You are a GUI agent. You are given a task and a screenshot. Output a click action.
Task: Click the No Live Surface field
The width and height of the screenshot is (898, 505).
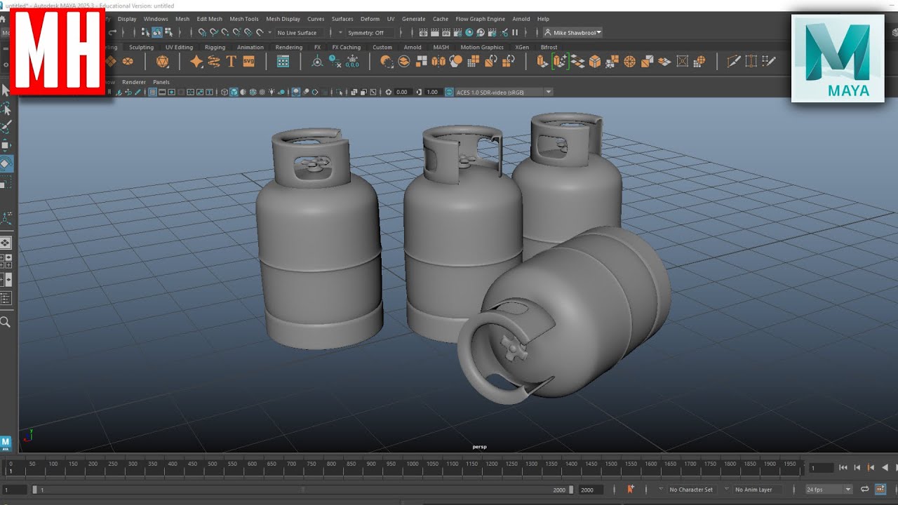coord(297,33)
